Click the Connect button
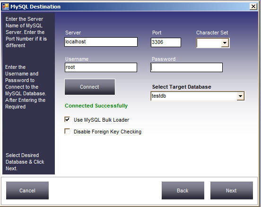 pos(90,87)
